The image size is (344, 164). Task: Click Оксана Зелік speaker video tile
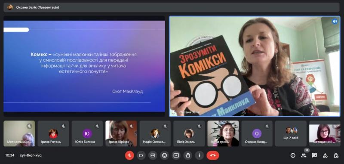255,66
